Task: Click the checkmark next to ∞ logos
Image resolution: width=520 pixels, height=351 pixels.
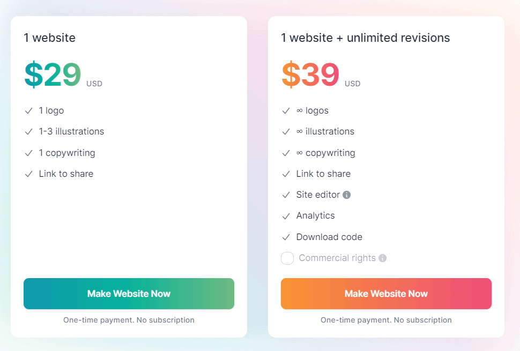Action: tap(286, 110)
